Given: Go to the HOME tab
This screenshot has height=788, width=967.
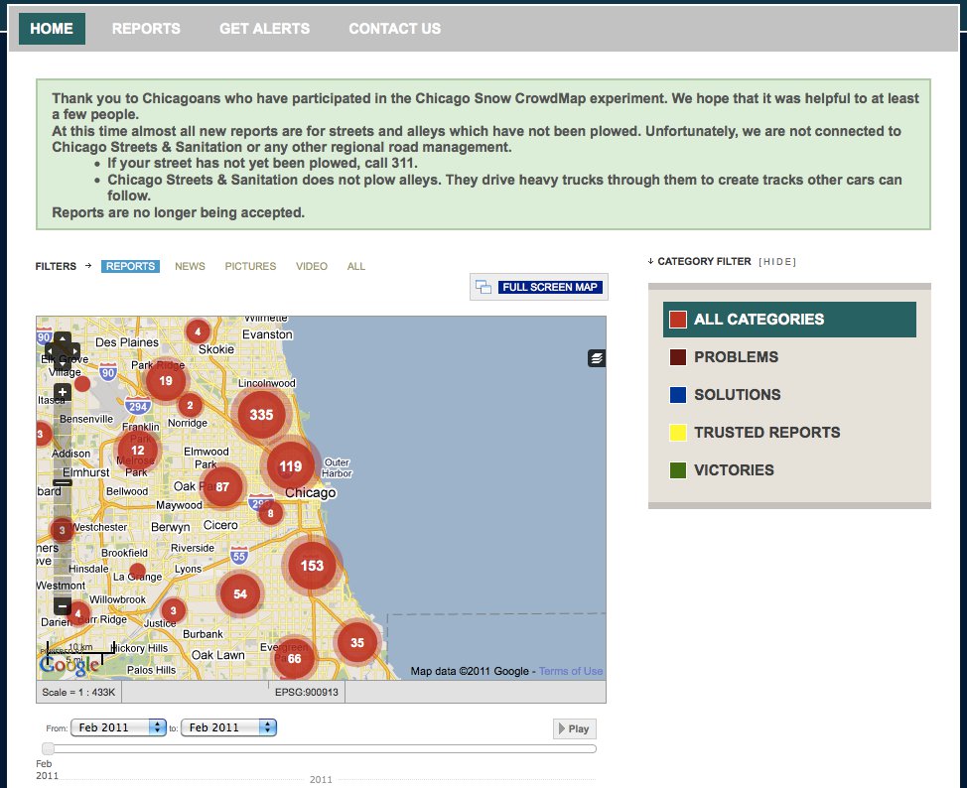Looking at the screenshot, I should pos(52,29).
